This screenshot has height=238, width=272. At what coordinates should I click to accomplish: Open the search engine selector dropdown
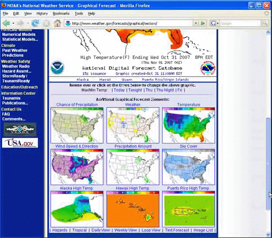tap(218, 23)
